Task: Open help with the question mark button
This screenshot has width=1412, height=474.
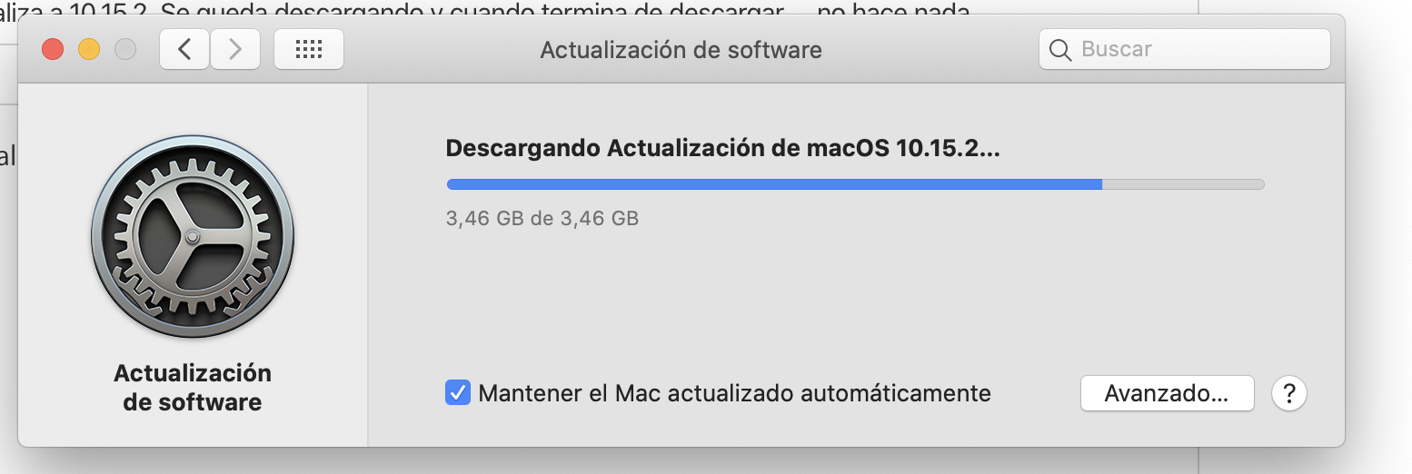Action: pos(1288,394)
